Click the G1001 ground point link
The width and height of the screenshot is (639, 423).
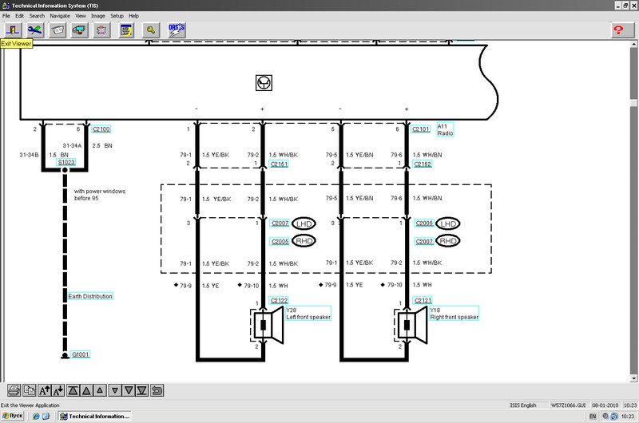pyautogui.click(x=80, y=354)
